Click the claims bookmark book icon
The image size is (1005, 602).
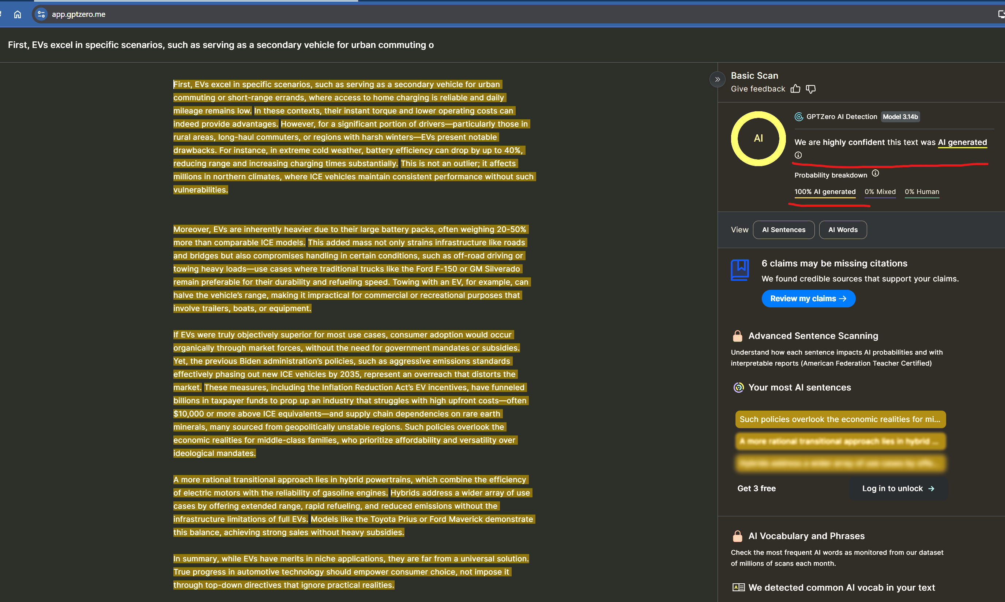pyautogui.click(x=739, y=270)
